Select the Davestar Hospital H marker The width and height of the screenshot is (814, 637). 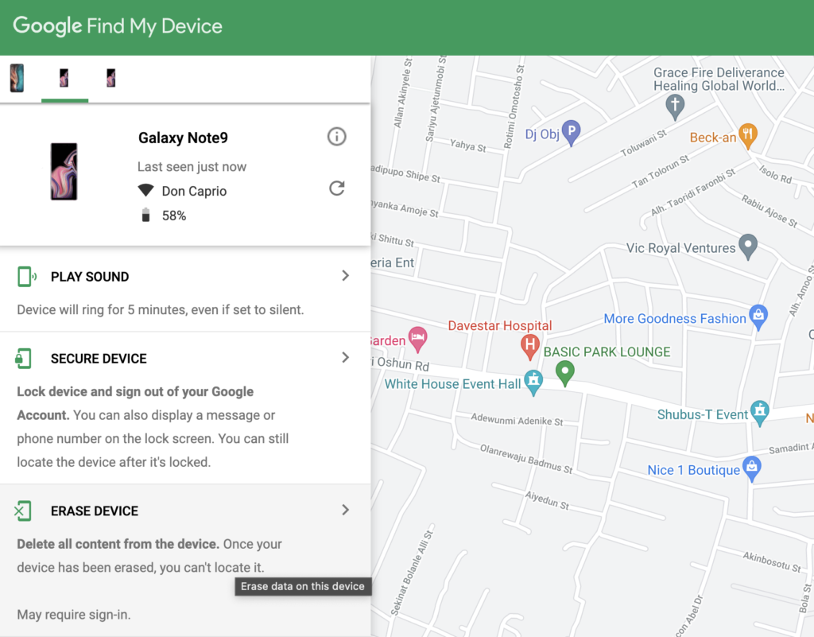530,347
